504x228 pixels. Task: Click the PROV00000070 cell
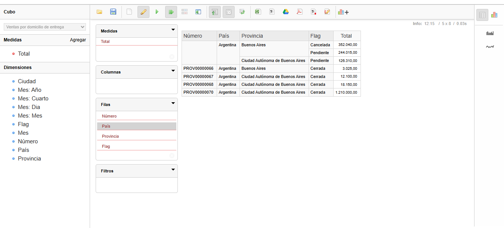(199, 92)
